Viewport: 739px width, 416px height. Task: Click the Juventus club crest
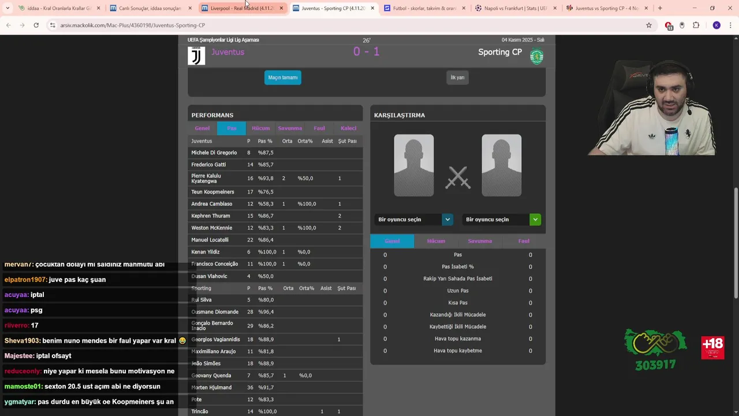[196, 55]
